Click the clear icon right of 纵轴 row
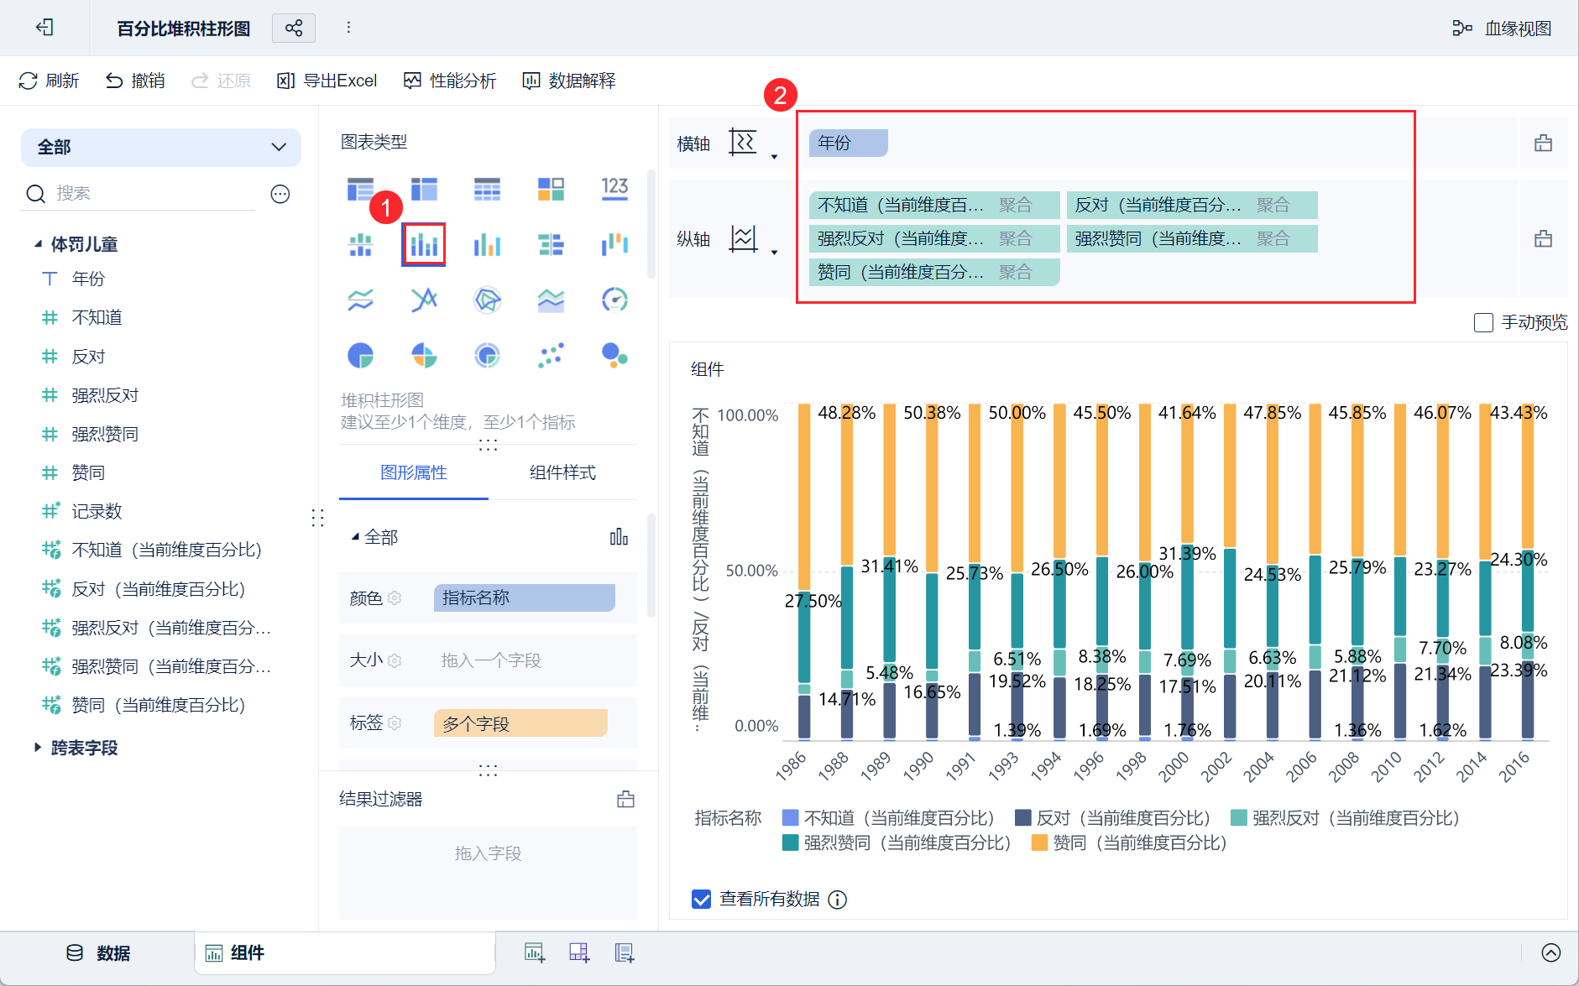The image size is (1579, 986). [1543, 239]
